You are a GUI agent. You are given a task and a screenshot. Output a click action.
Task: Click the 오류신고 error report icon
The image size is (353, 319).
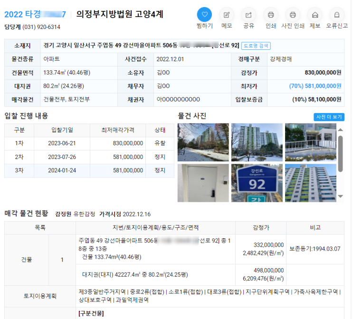[x=337, y=15]
